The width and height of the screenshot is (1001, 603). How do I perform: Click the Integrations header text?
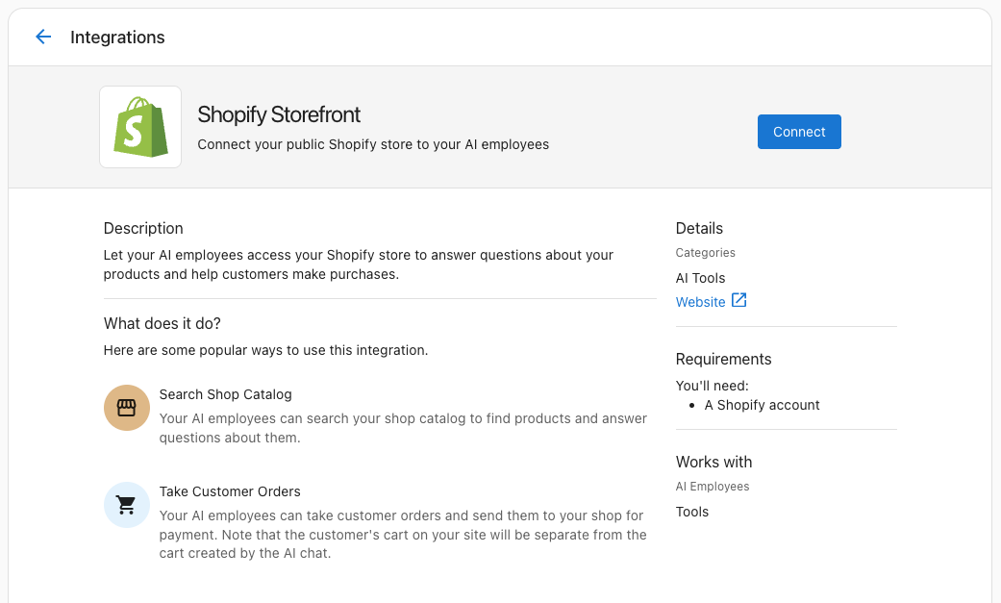117,37
